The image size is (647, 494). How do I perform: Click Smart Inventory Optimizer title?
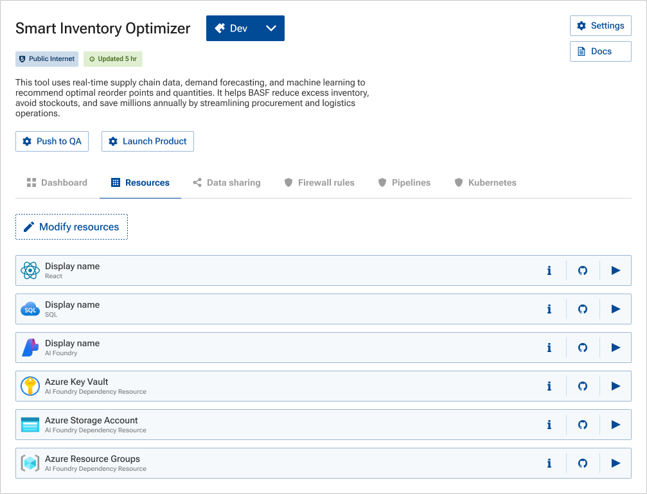pyautogui.click(x=103, y=28)
